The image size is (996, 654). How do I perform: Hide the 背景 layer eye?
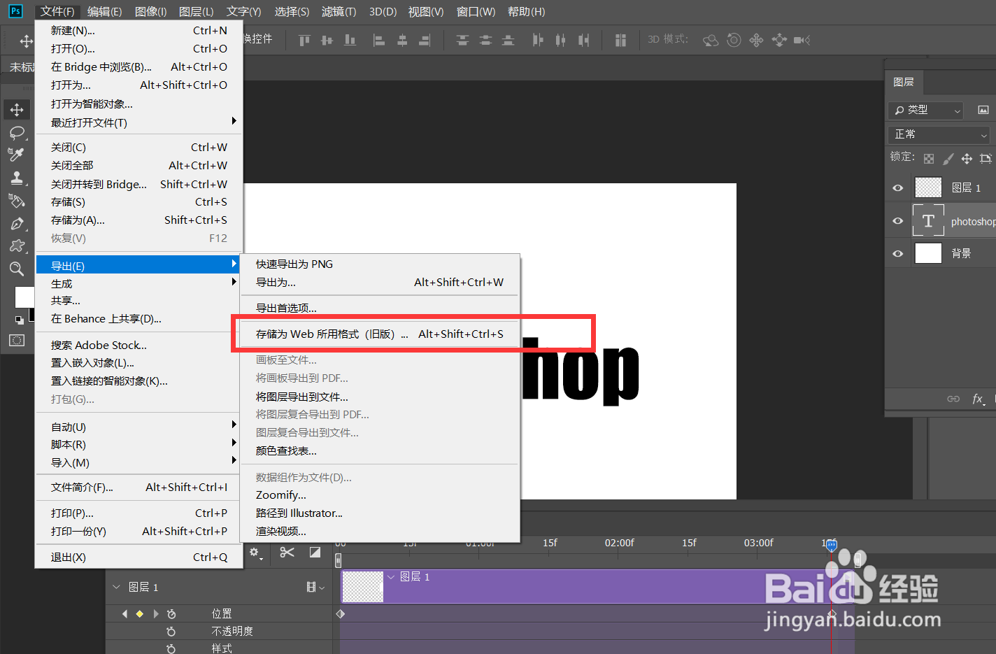point(898,253)
